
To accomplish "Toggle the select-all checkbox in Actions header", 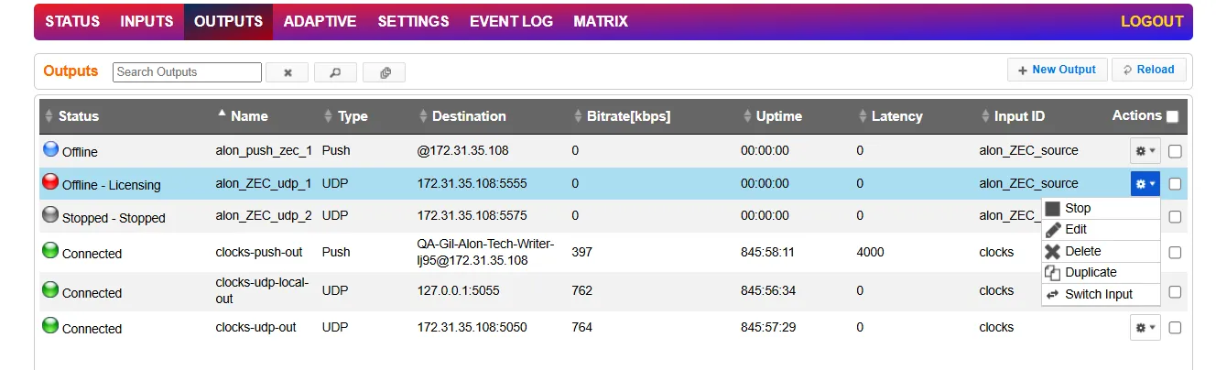I will tap(1172, 116).
